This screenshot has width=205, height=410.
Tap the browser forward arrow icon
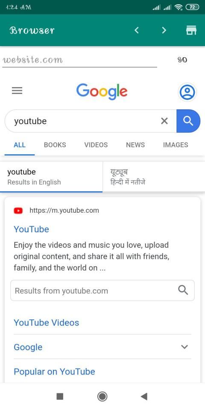[x=164, y=30]
